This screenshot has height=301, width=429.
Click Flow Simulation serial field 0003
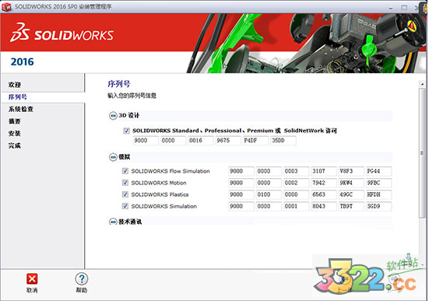point(297,171)
